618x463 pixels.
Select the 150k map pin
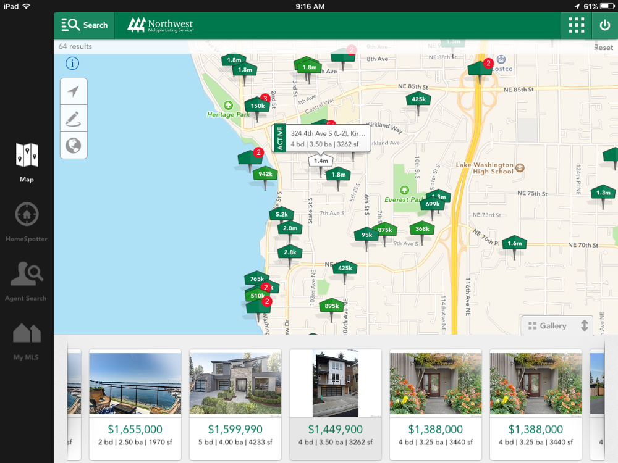click(257, 106)
